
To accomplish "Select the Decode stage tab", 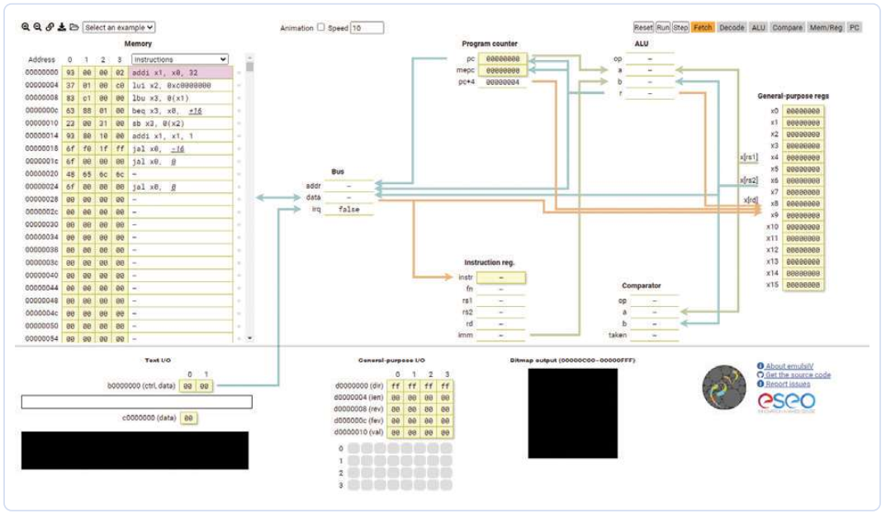I will [x=732, y=27].
